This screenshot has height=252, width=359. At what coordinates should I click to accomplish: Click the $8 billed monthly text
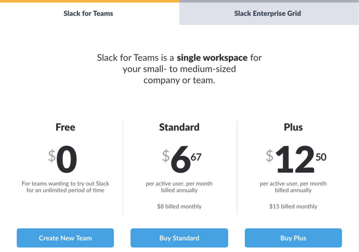coord(179,206)
